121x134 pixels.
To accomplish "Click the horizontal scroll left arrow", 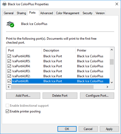I will tap(9, 87).
